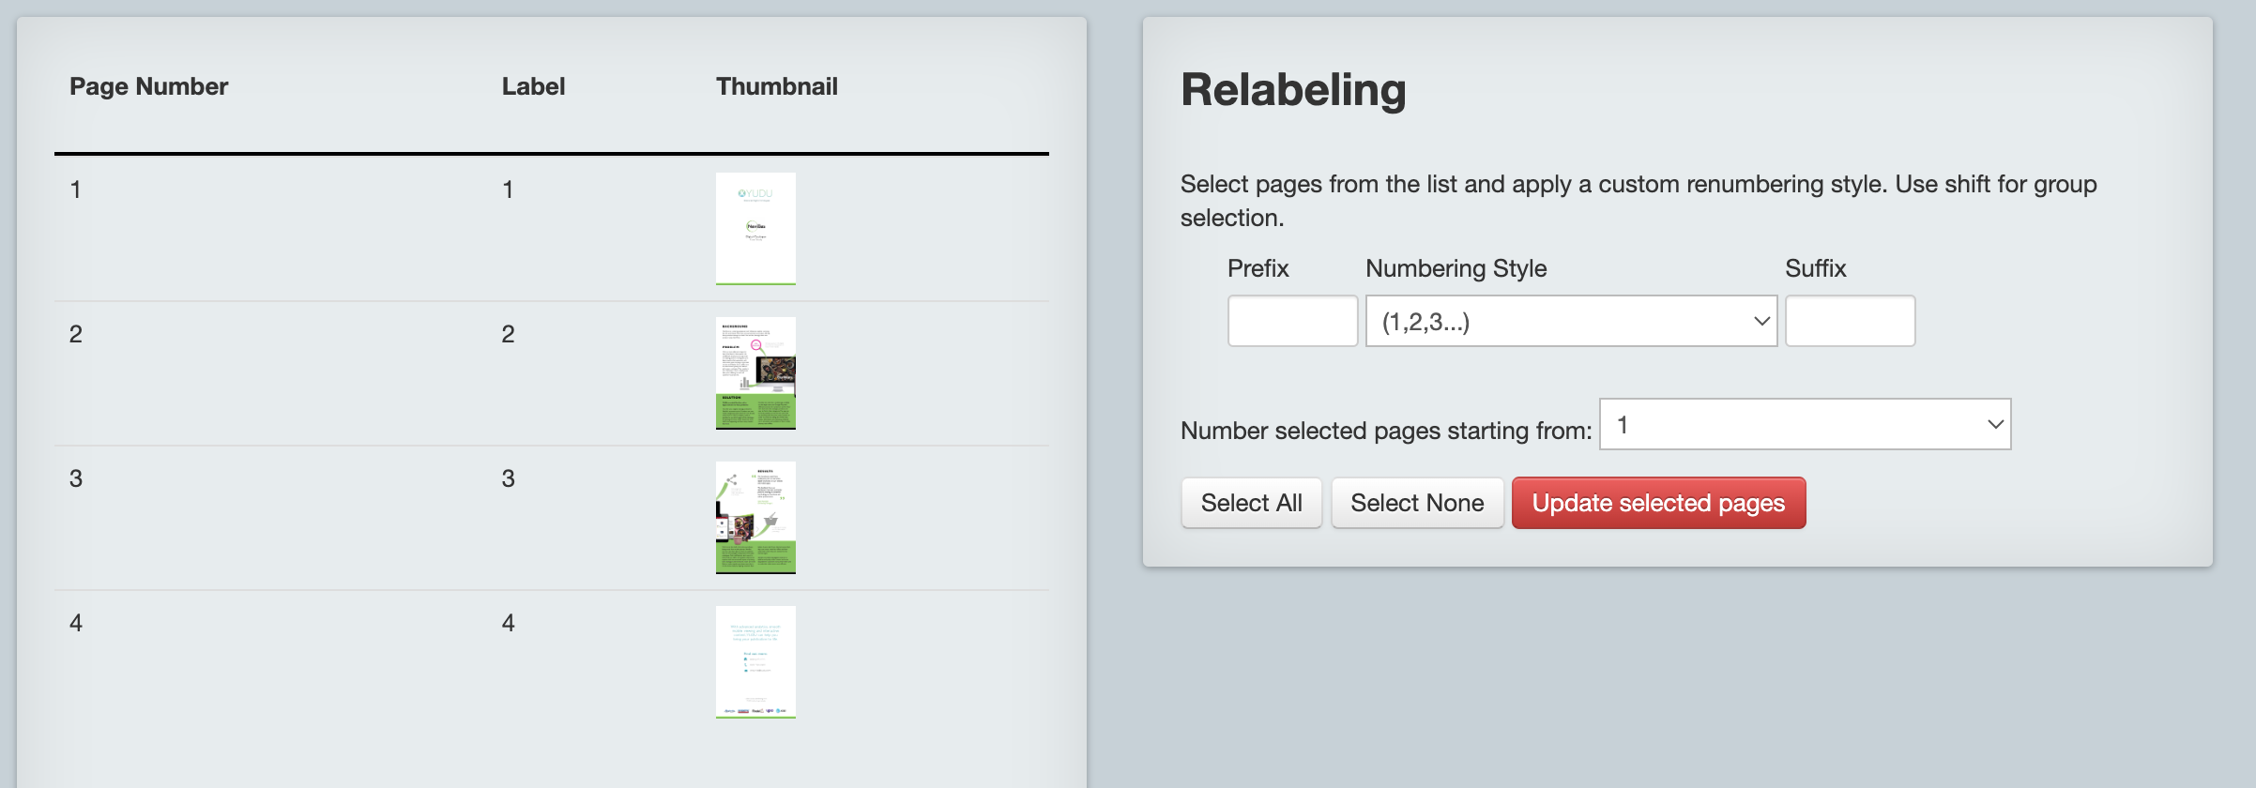The image size is (2256, 788).
Task: Click the Page Number column header
Action: (x=148, y=86)
